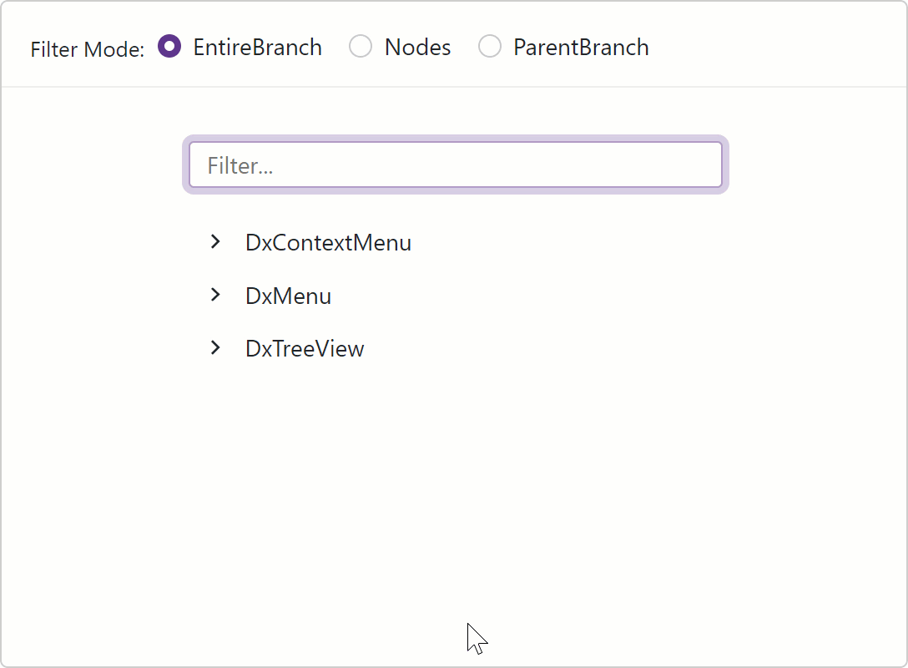
Task: Click the Nodes radio circle icon
Action: (361, 46)
